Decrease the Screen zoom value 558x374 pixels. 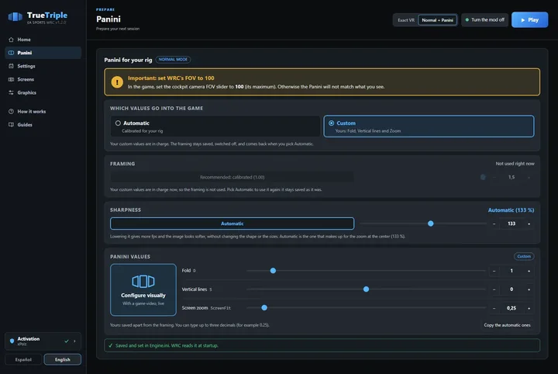494,308
